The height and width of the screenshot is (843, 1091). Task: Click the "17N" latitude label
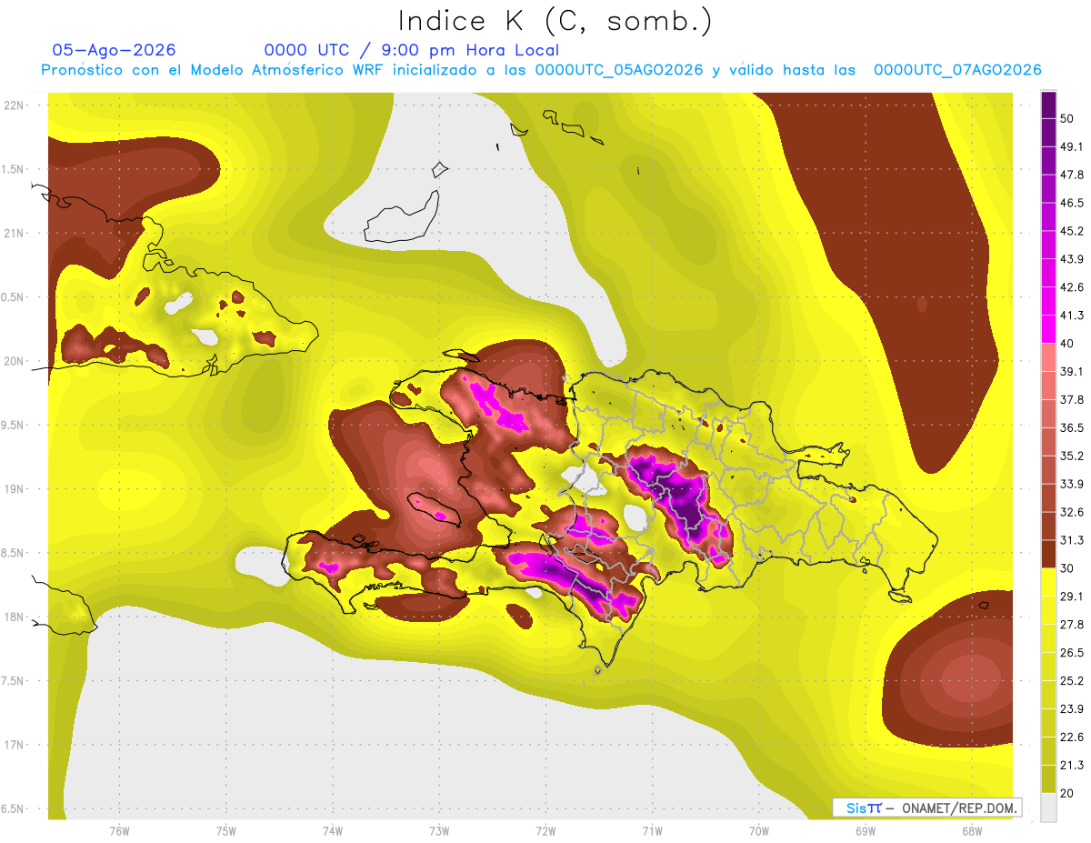click(x=14, y=745)
